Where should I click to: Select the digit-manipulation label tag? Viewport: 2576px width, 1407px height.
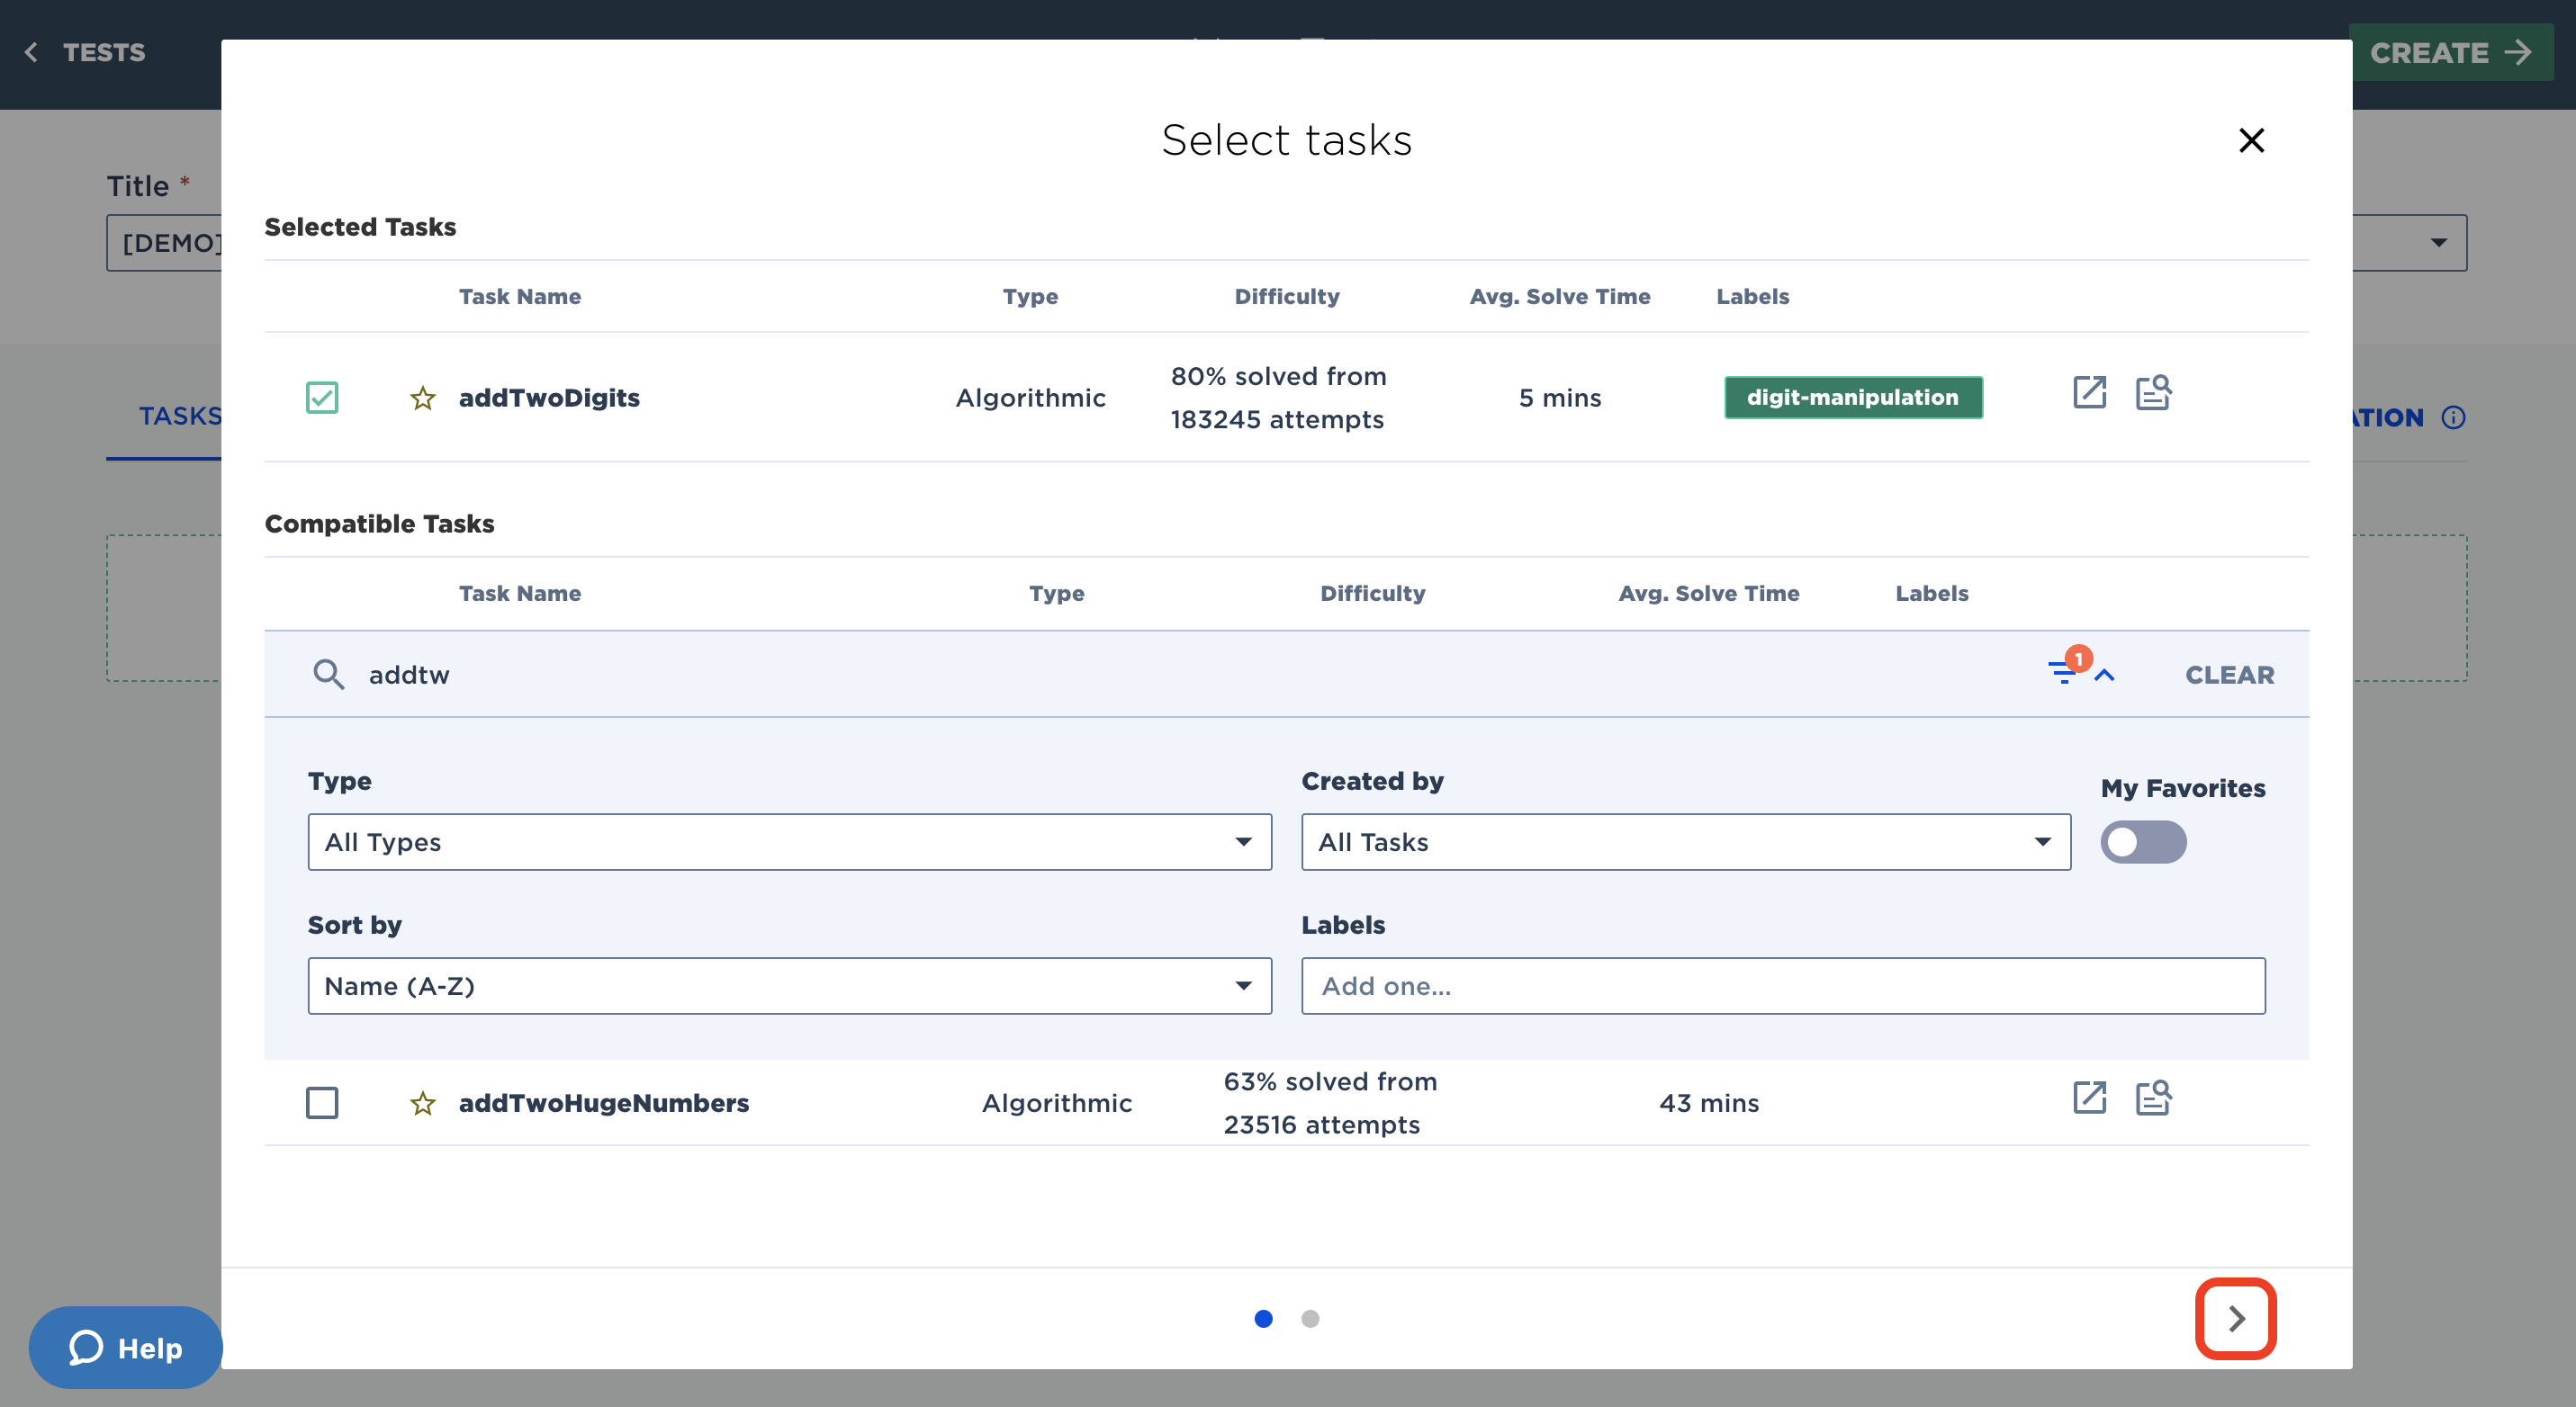tap(1853, 398)
